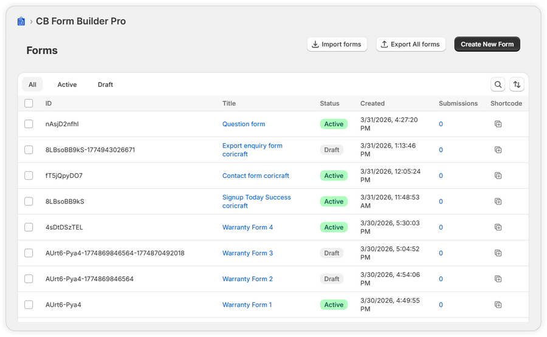Switch to the Active tab
The image size is (547, 337).
(x=67, y=84)
